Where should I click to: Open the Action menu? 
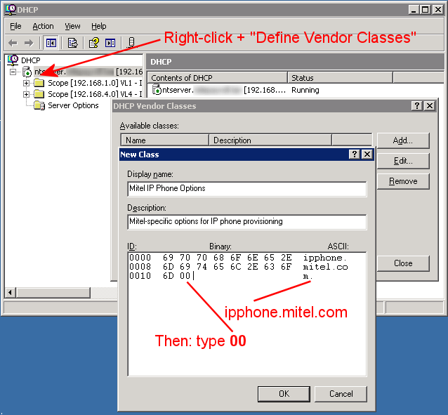pyautogui.click(x=43, y=26)
